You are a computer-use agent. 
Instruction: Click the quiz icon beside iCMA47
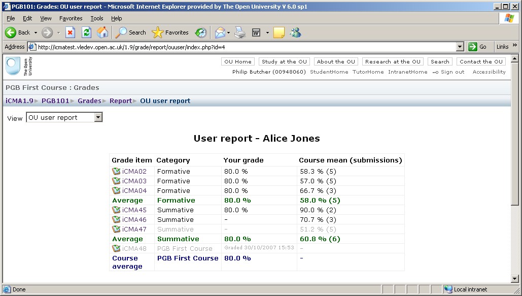click(x=116, y=229)
